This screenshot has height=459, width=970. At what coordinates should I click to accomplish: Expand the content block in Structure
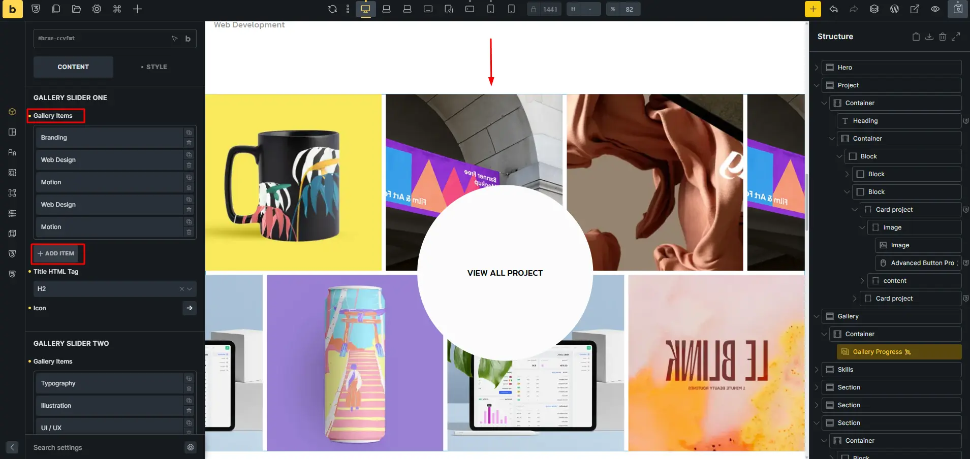862,281
